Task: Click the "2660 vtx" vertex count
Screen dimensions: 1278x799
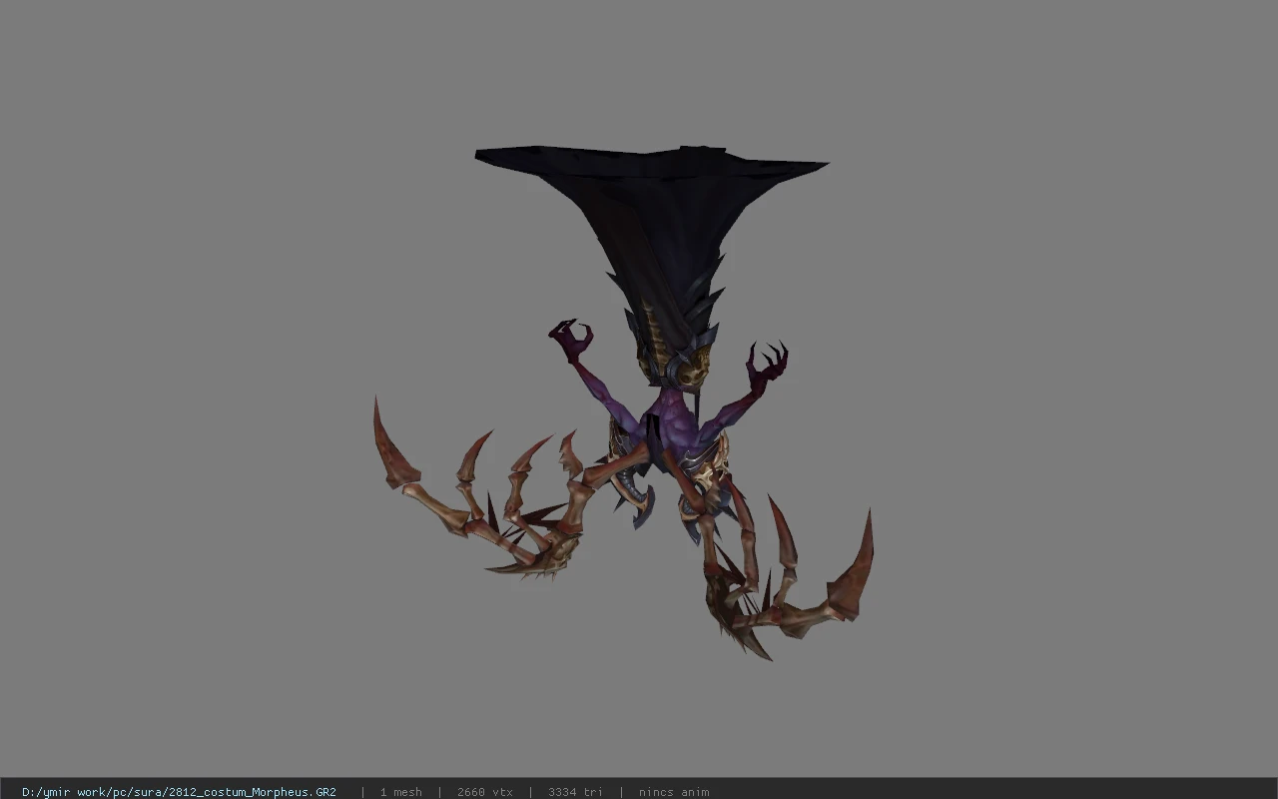Action: (x=485, y=792)
